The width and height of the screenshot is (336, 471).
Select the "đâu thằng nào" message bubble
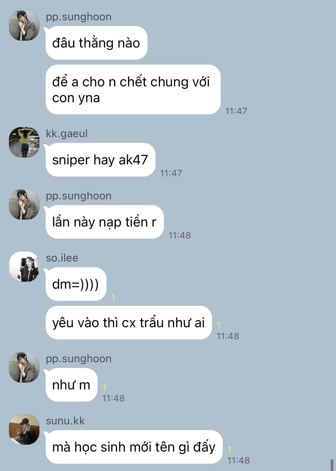click(96, 43)
